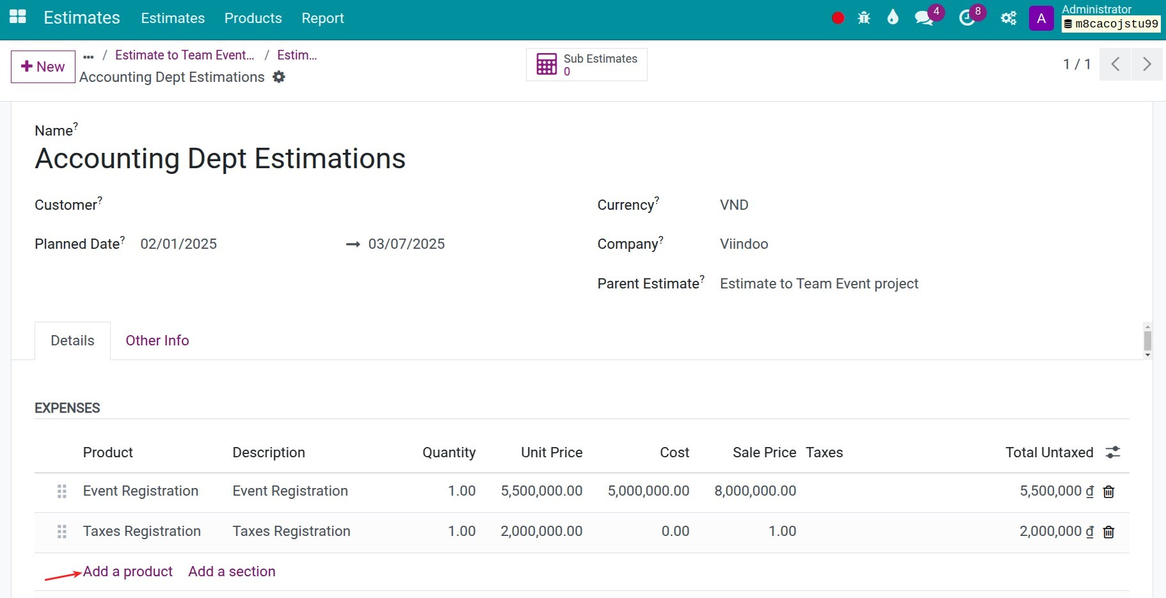
Task: Switch to the Details tab
Action: 72,340
